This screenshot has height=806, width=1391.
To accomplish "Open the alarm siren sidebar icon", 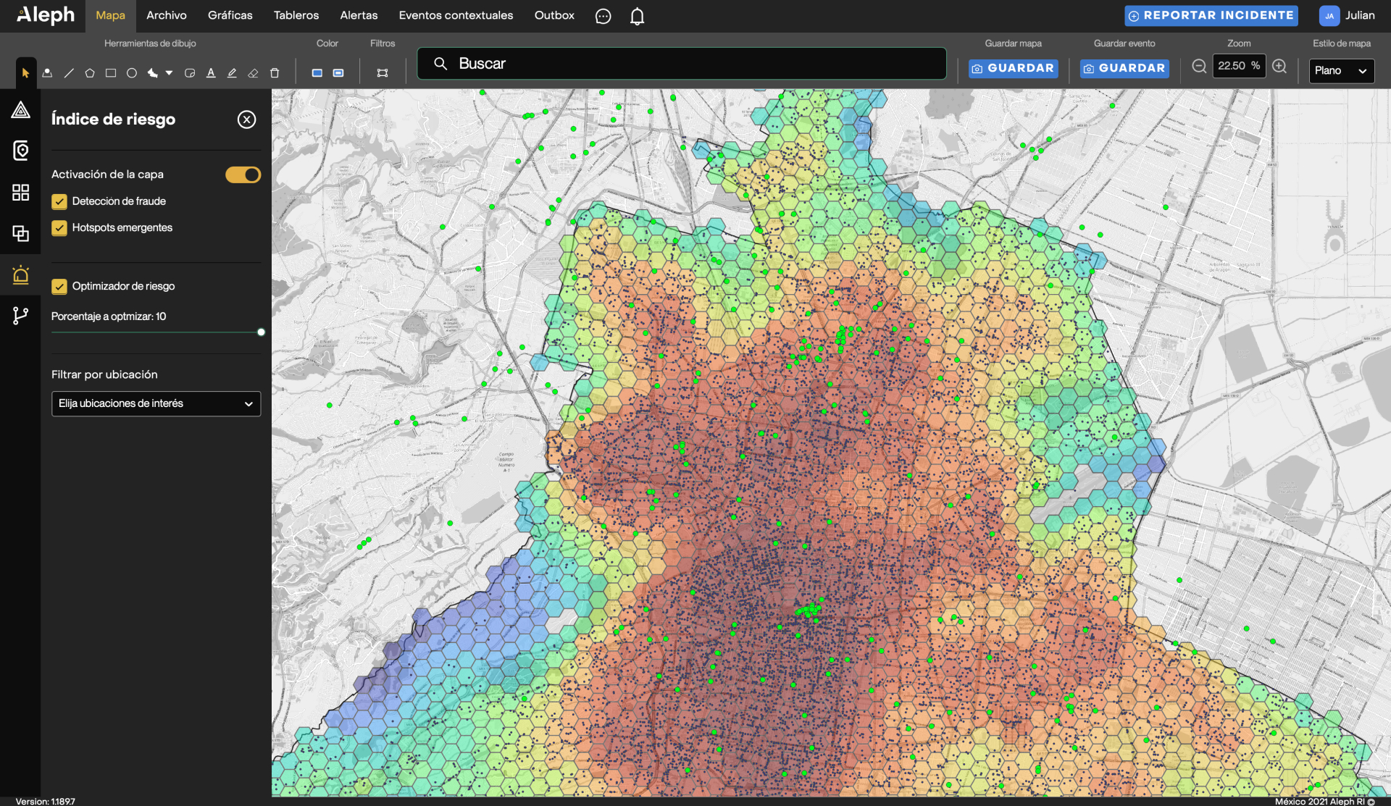I will [20, 274].
